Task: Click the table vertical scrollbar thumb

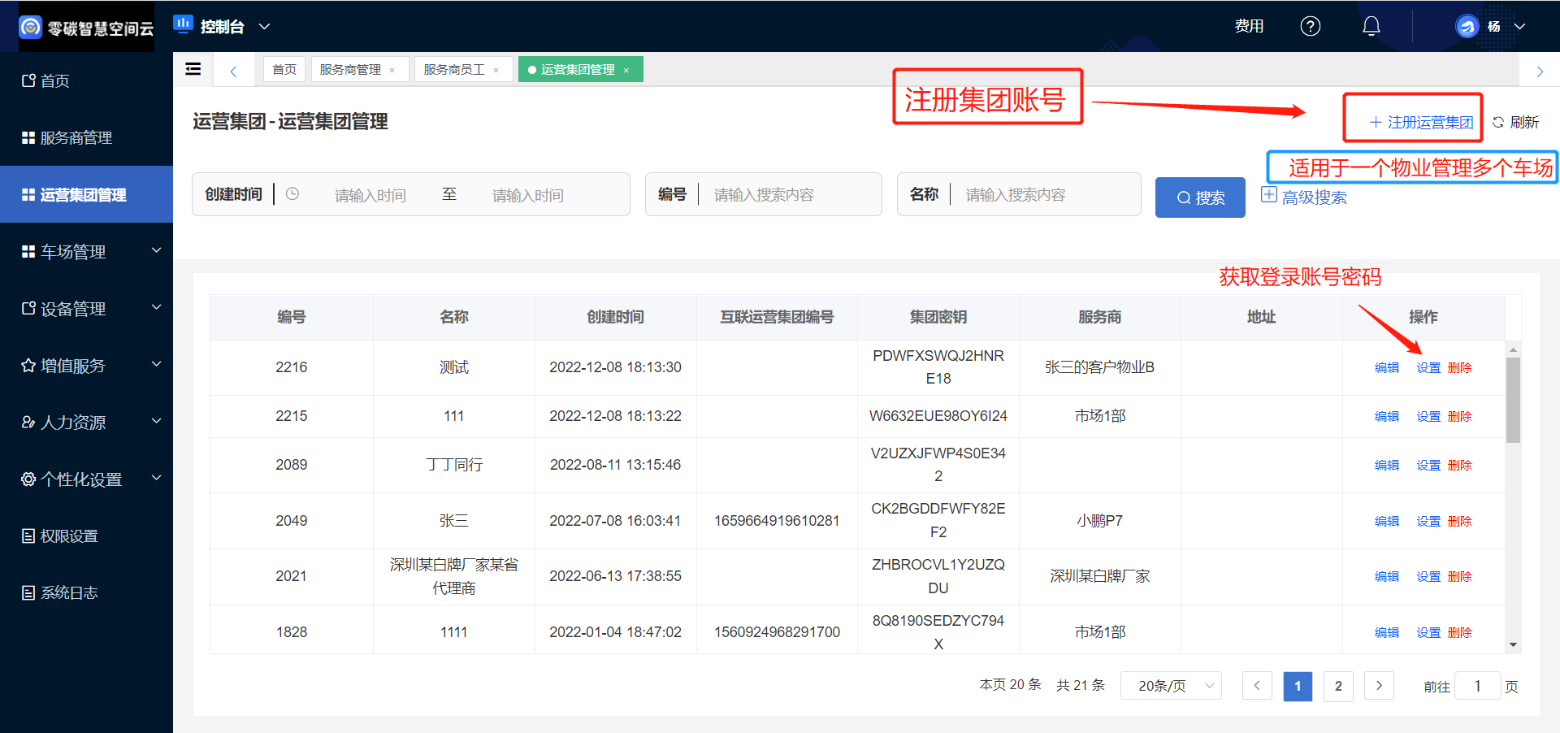Action: coord(1513,400)
